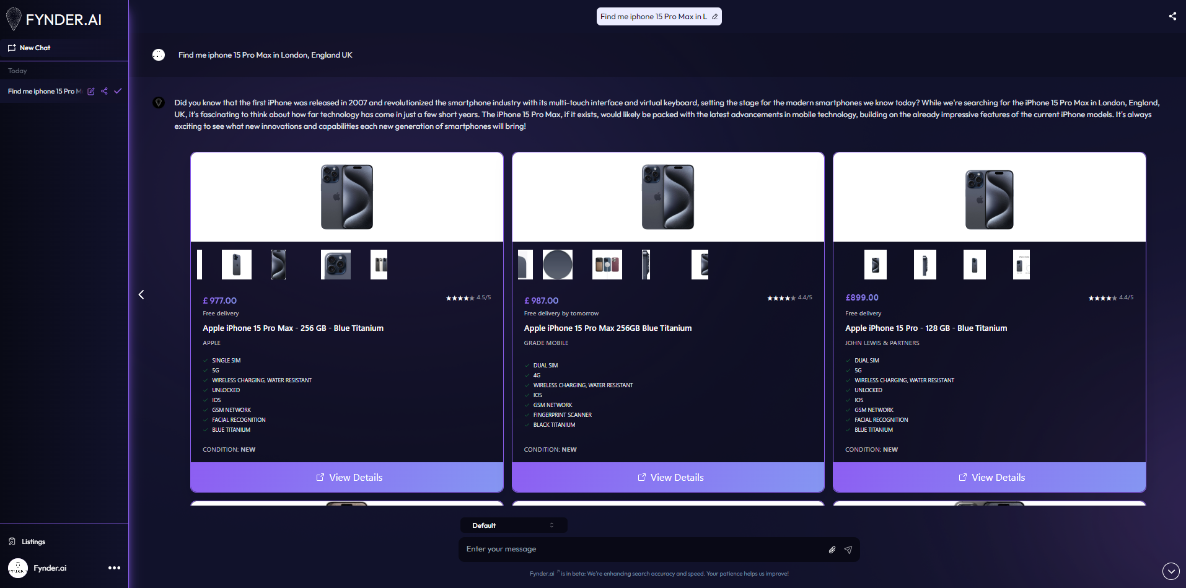The image size is (1186, 588).
Task: Send the message with the paper plane icon
Action: pos(848,550)
